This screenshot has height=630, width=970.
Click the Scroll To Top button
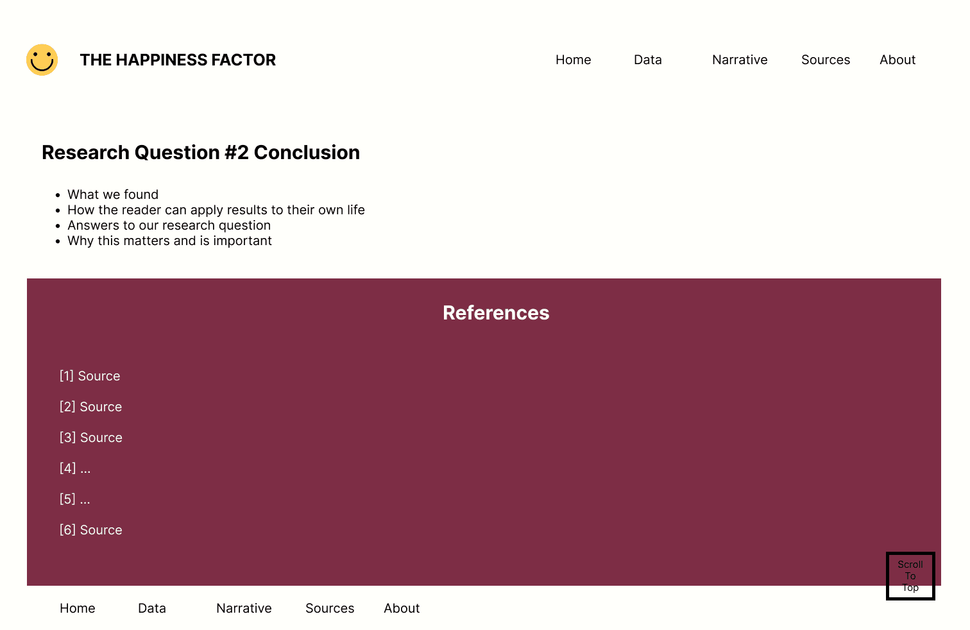click(910, 576)
